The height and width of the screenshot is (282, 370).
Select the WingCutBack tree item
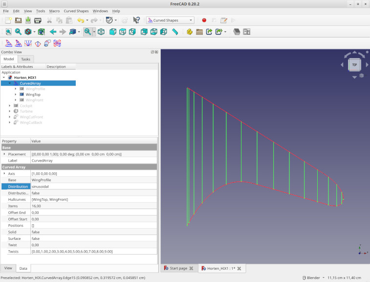pos(31,123)
